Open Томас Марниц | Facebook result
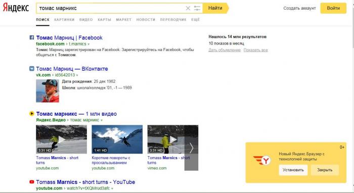This screenshot has height=193, width=354. pyautogui.click(x=69, y=38)
